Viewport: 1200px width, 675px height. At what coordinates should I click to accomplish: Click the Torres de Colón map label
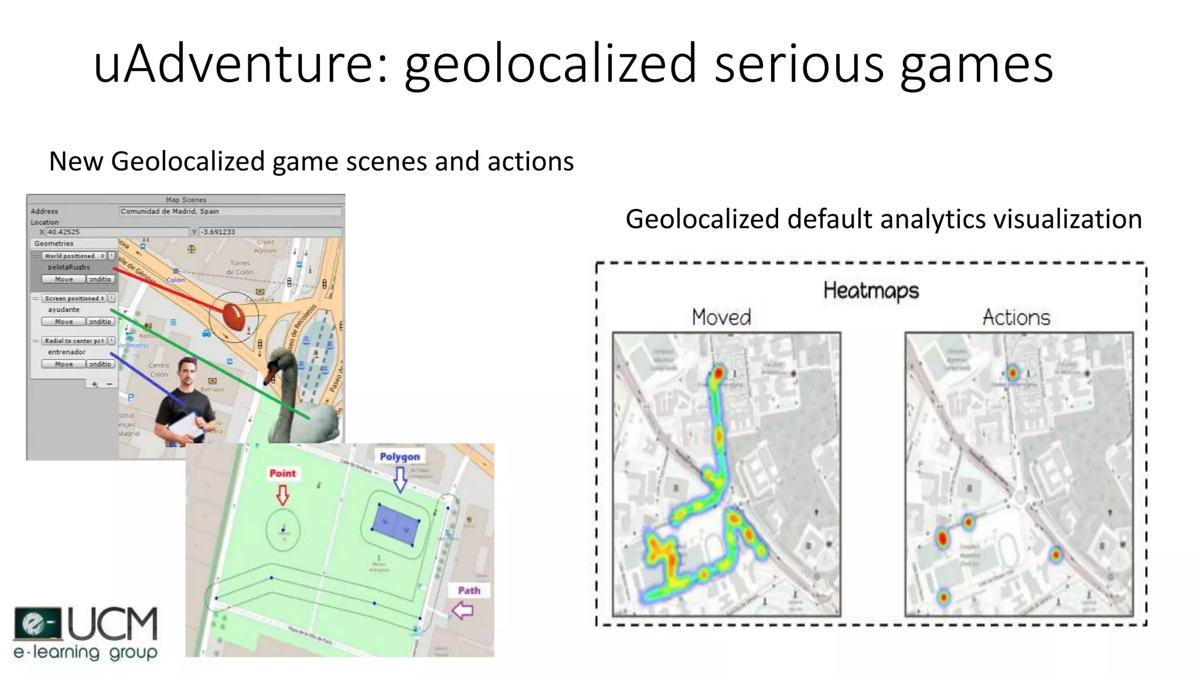click(x=240, y=267)
